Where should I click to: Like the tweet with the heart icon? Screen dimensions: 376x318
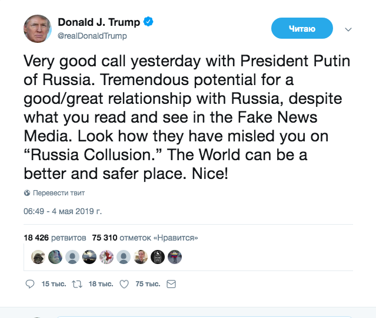point(124,284)
